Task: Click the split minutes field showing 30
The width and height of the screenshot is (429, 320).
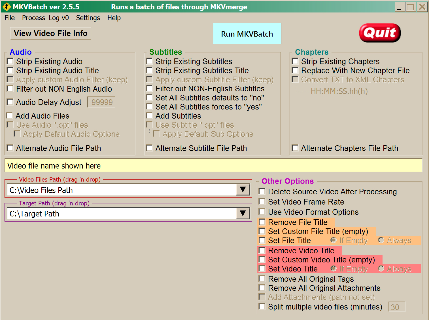Action: click(397, 307)
